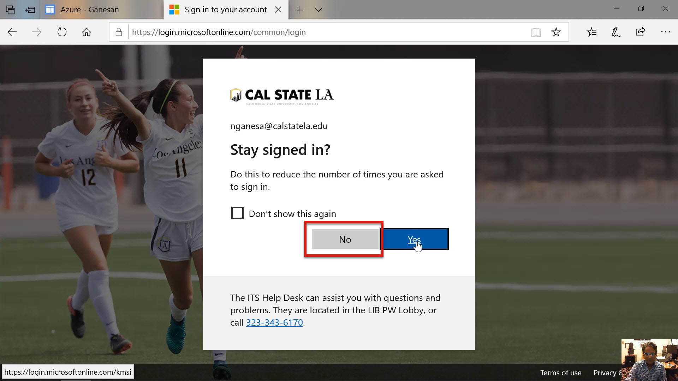This screenshot has height=381, width=678.
Task: Open the Terms of use link
Action: click(x=560, y=373)
